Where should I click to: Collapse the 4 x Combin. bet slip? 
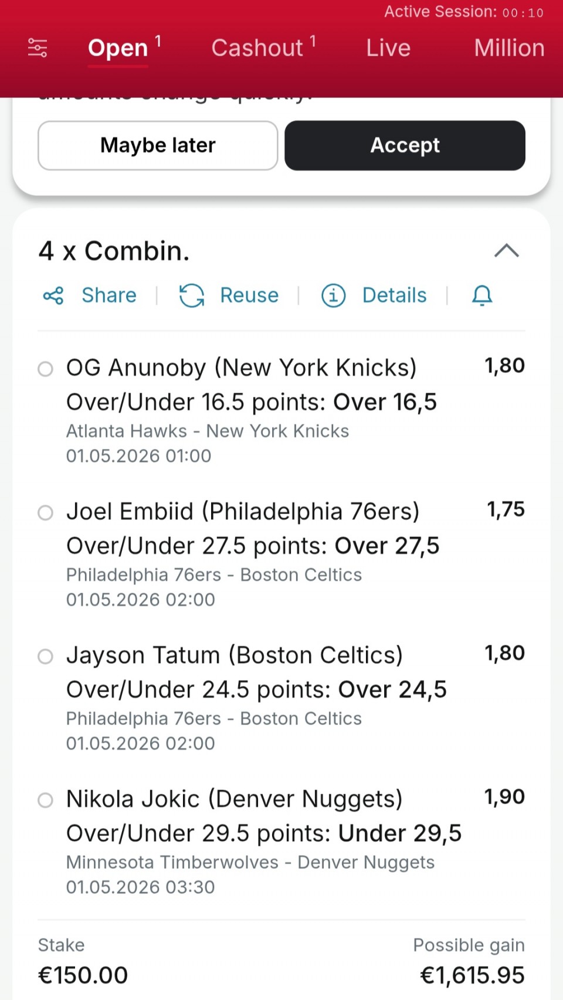pyautogui.click(x=507, y=251)
